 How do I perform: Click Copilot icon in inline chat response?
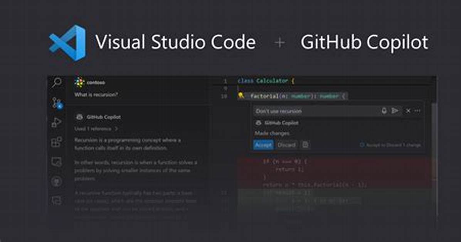click(258, 123)
